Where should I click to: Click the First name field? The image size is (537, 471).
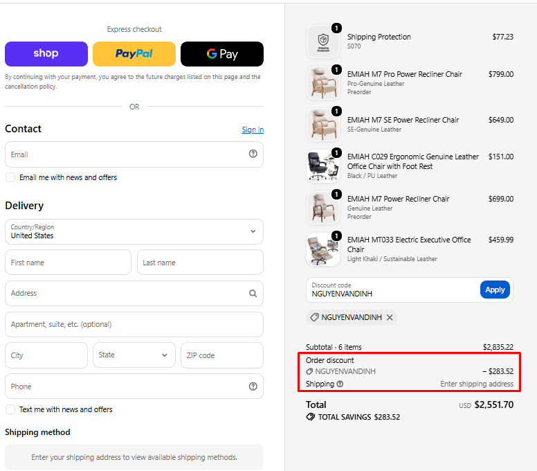pos(68,263)
